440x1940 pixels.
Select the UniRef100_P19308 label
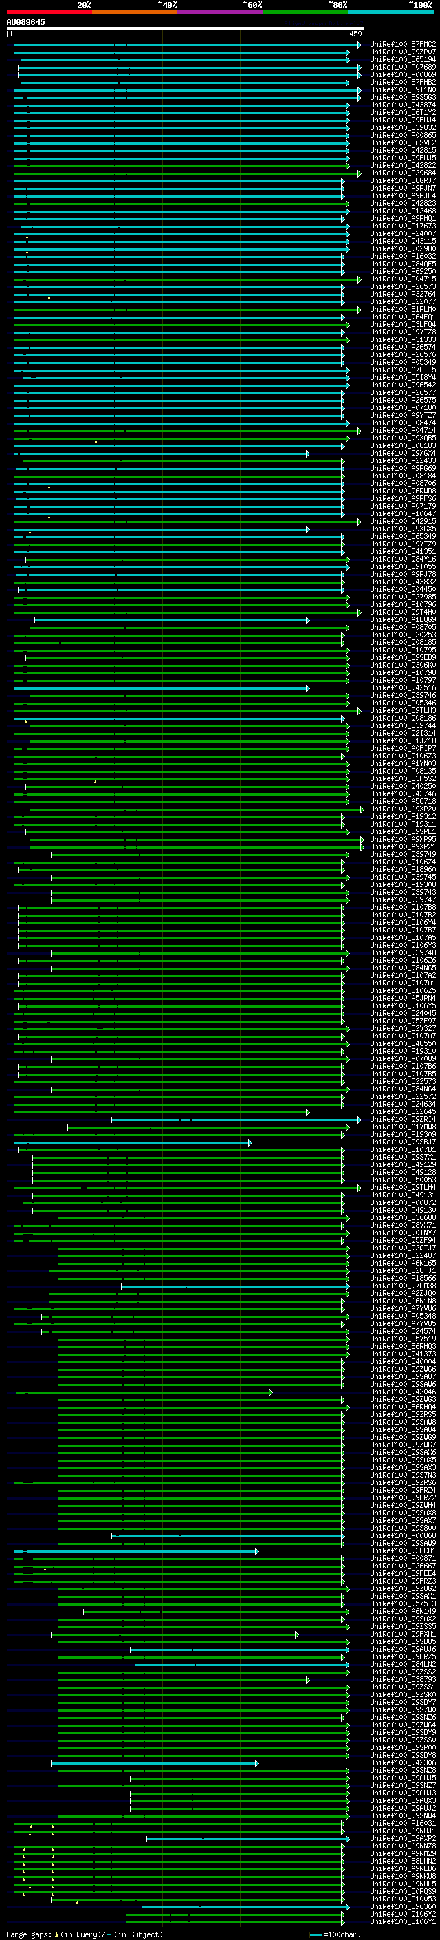coord(403,885)
